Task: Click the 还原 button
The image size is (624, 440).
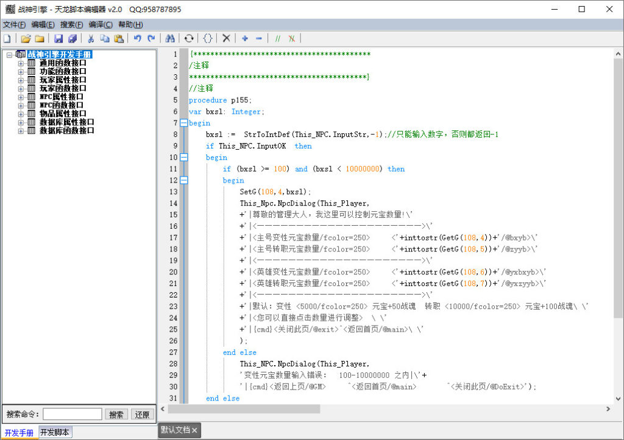Action: 142,414
